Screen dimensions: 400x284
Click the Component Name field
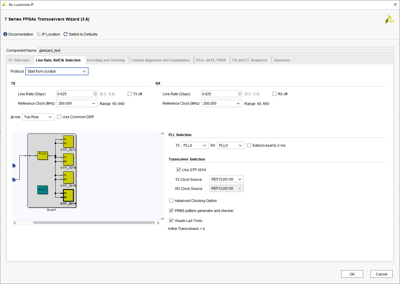pyautogui.click(x=216, y=50)
